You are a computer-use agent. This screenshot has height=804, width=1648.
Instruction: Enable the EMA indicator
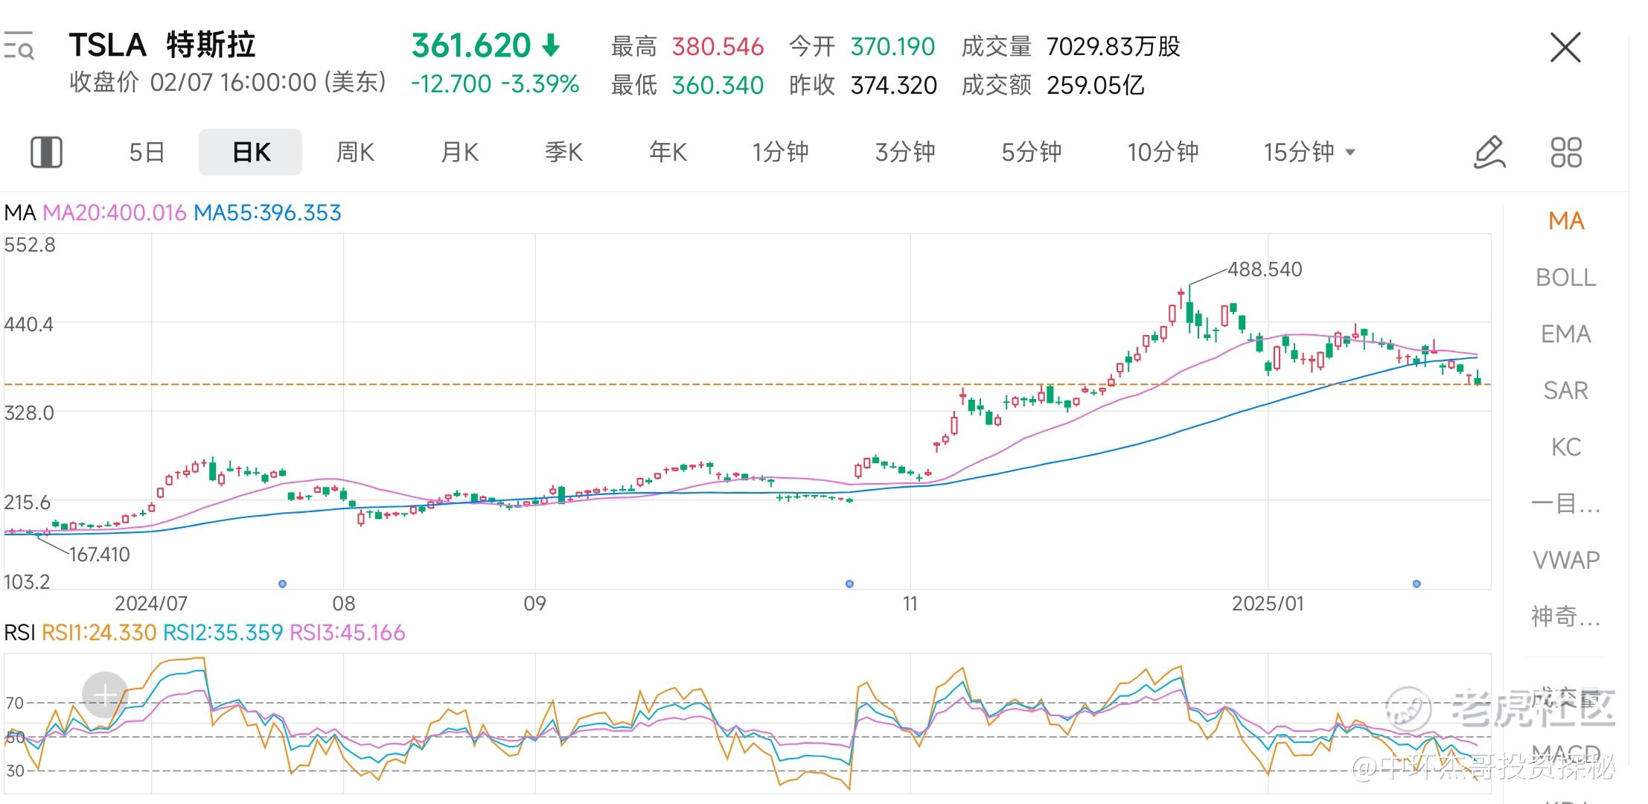(x=1565, y=334)
